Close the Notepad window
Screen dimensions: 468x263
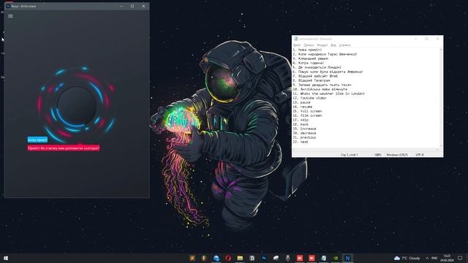point(437,39)
